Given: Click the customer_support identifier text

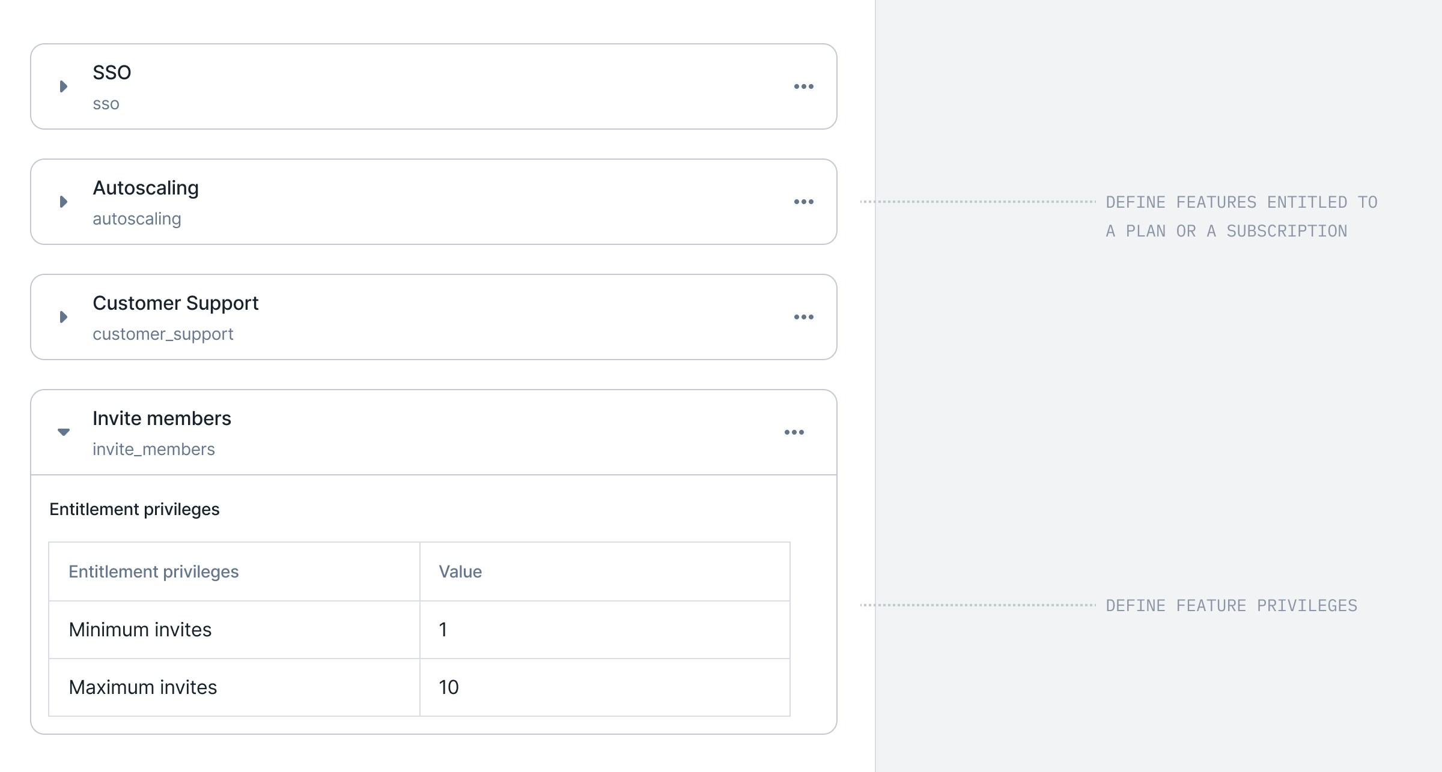Looking at the screenshot, I should coord(163,334).
